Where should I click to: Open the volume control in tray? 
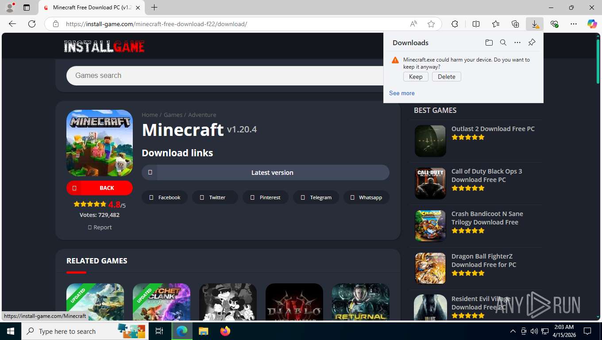click(534, 331)
